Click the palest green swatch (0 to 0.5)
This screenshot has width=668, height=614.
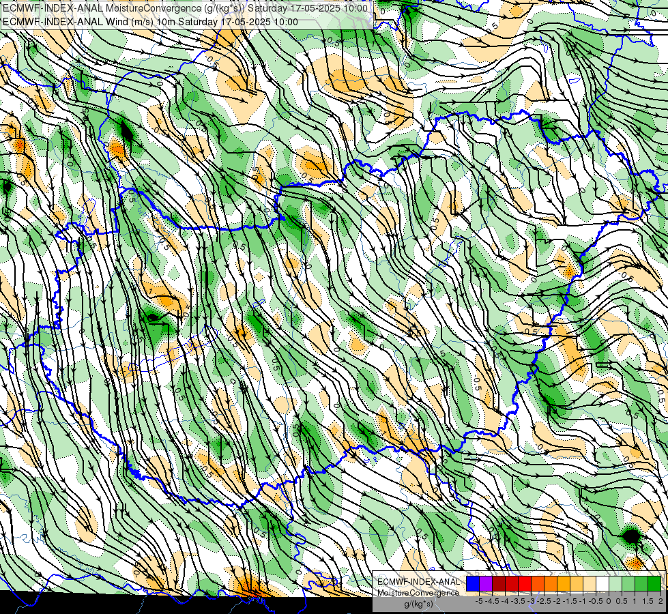click(x=615, y=584)
